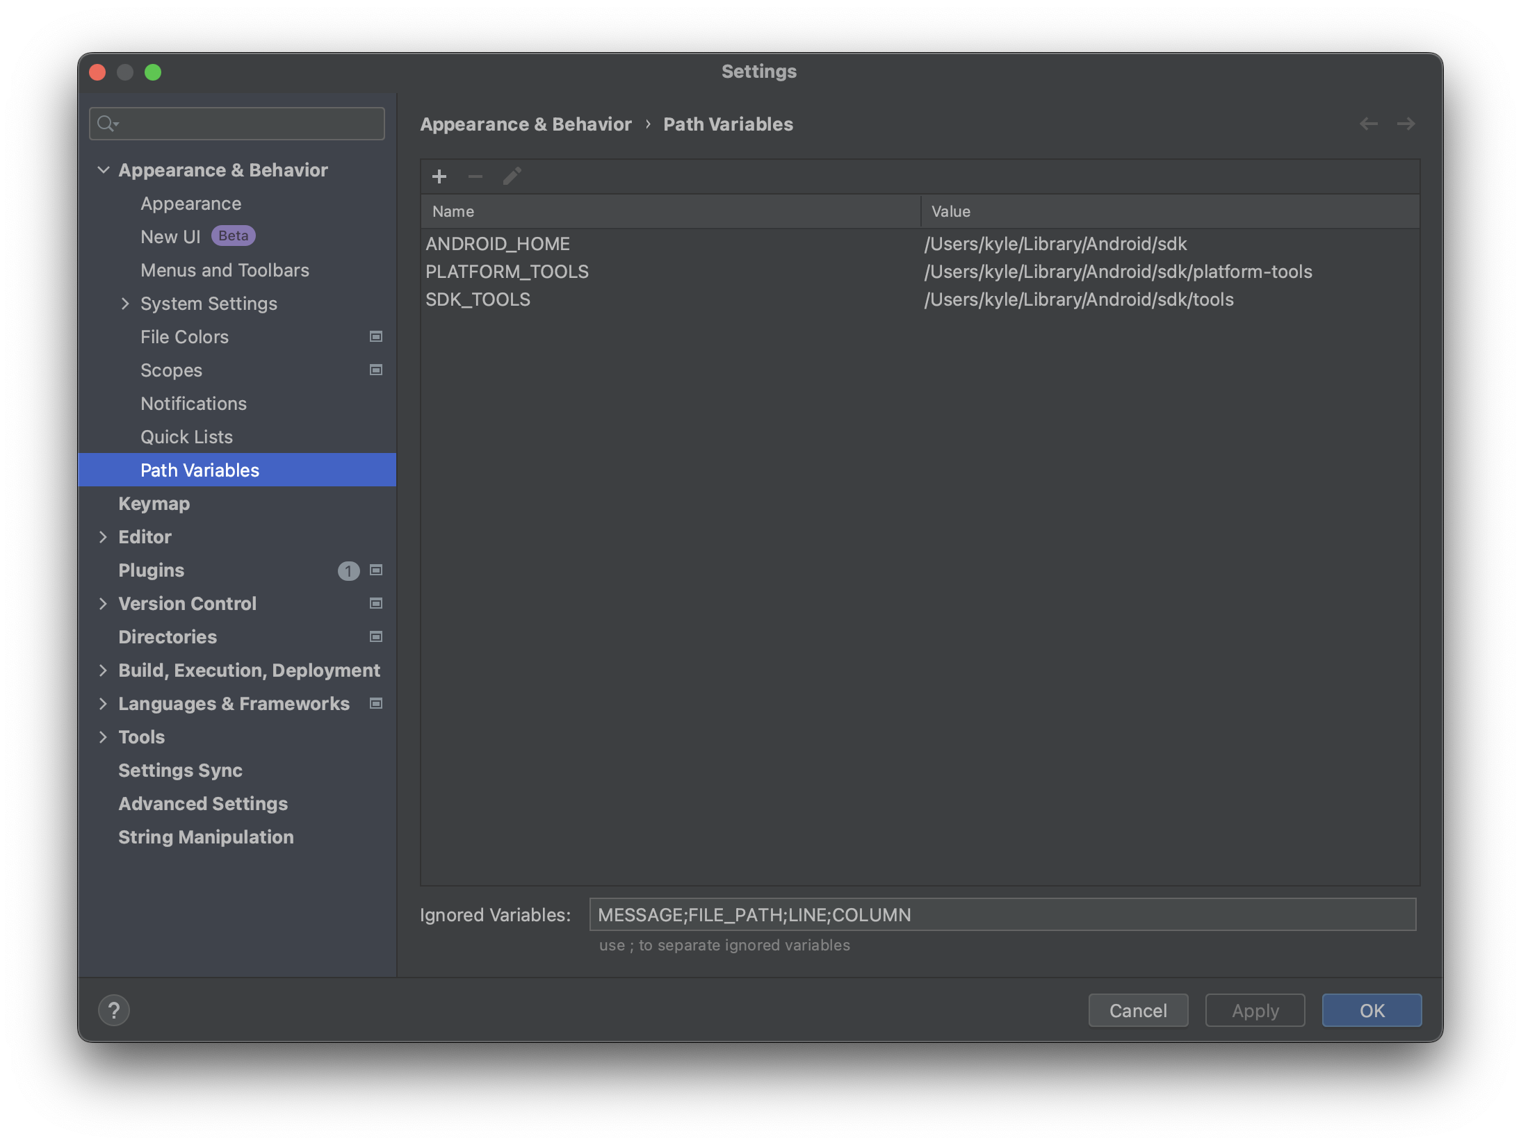
Task: Click the Help question mark icon
Action: coord(114,1010)
